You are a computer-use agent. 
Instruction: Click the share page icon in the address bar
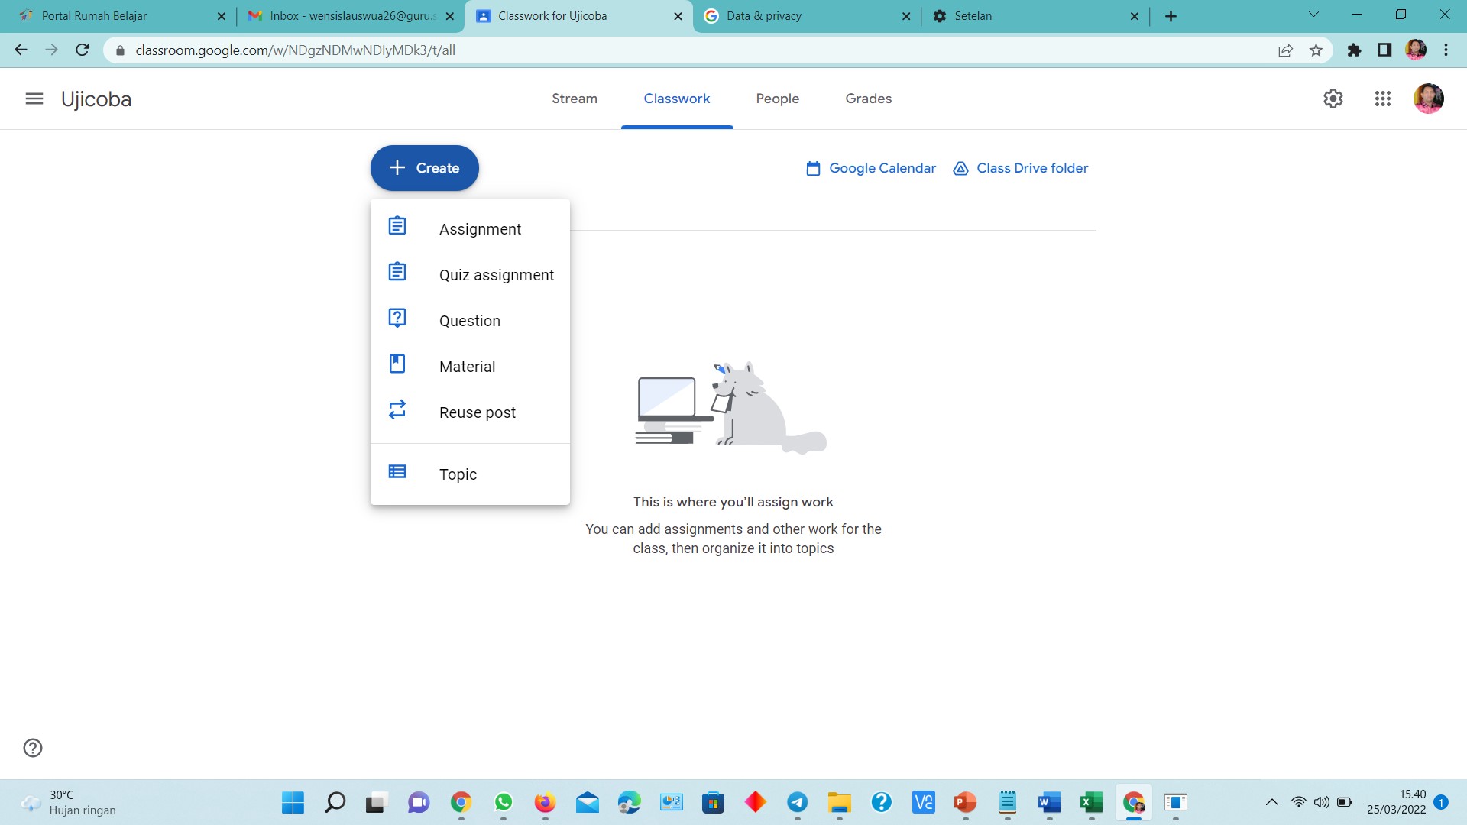(1285, 50)
